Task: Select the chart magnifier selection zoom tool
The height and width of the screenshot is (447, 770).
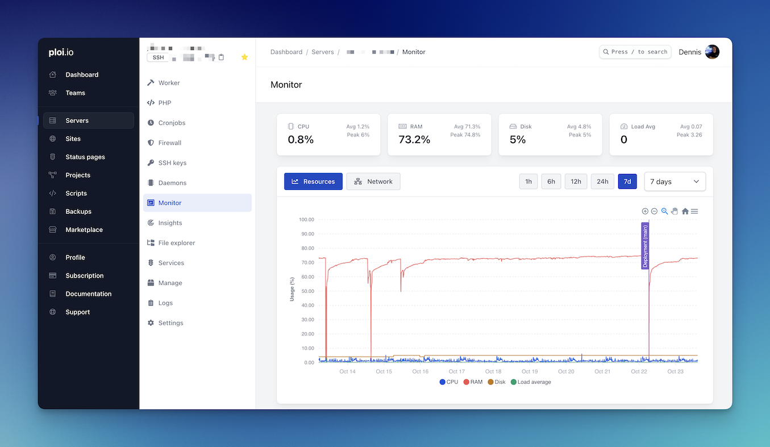Action: [664, 211]
